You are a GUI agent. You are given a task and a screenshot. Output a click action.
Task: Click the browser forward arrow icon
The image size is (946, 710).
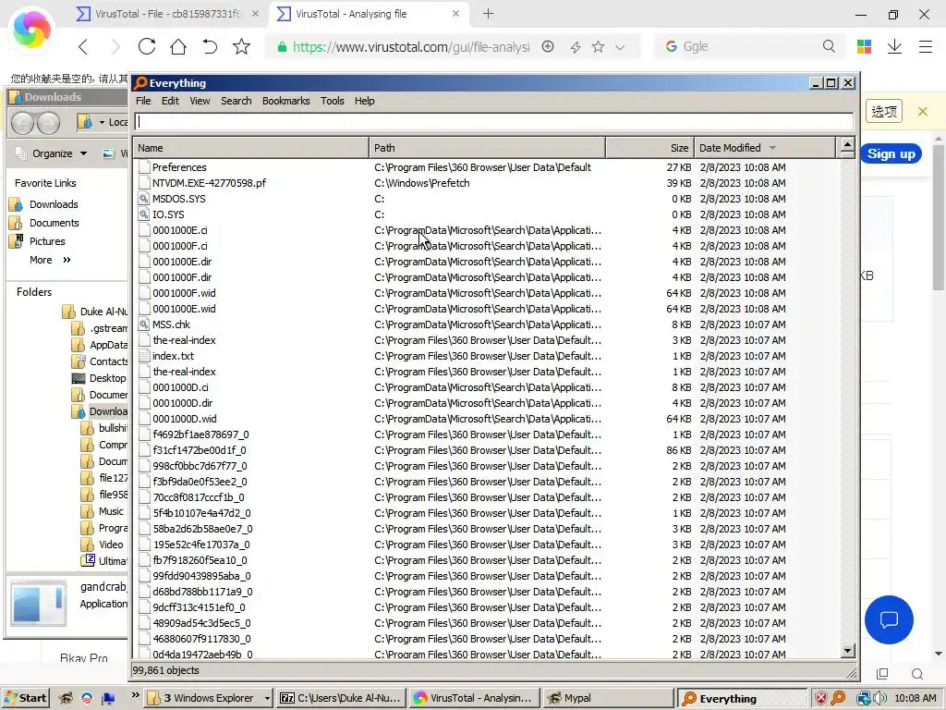coord(115,46)
